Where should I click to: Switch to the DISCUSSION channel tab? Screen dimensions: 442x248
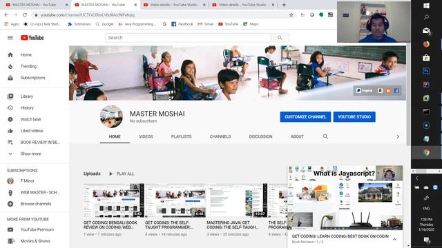(x=260, y=136)
